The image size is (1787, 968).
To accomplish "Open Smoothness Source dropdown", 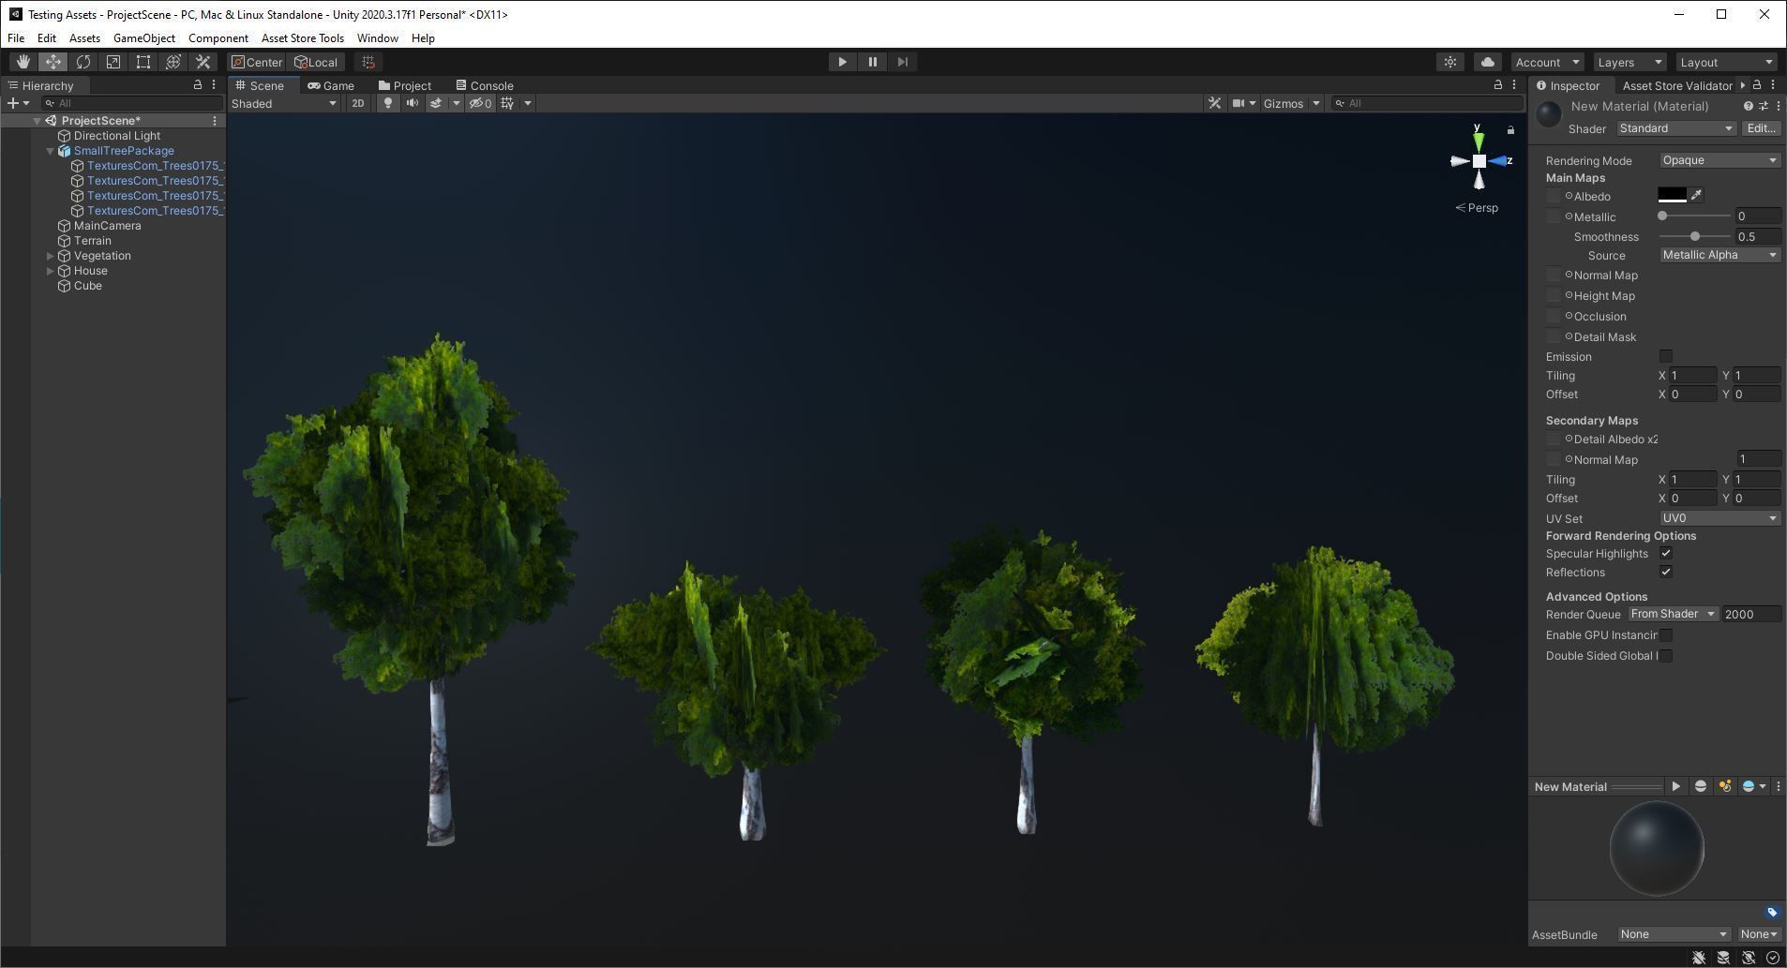I will click(1719, 255).
